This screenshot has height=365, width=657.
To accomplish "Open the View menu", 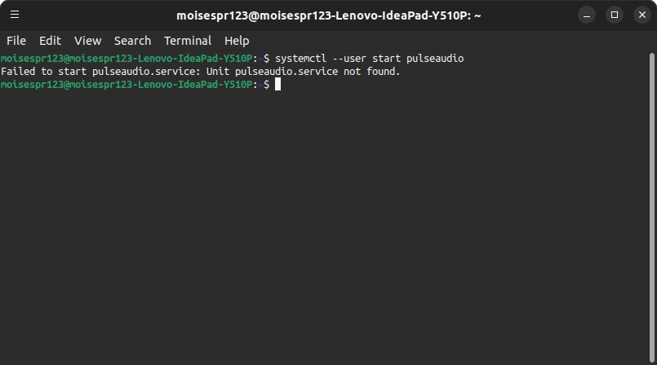I will (87, 41).
